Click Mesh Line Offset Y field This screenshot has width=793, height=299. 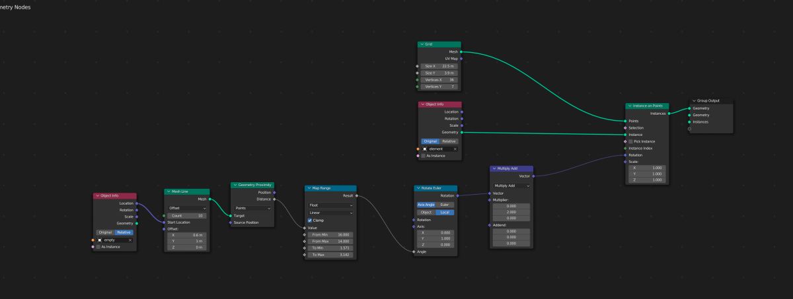click(186, 241)
